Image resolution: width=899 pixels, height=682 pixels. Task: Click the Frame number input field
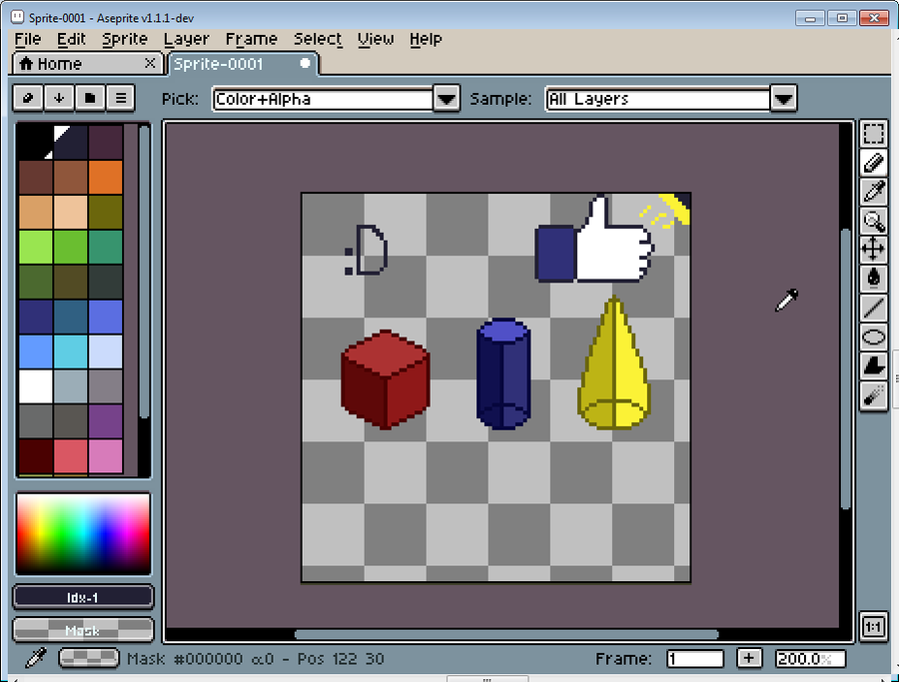[695, 658]
